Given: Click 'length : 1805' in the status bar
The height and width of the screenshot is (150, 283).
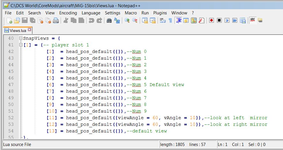Looking at the screenshot, I should [x=172, y=145].
